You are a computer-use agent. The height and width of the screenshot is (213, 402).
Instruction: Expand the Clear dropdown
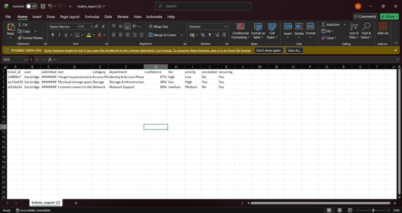tap(336, 38)
